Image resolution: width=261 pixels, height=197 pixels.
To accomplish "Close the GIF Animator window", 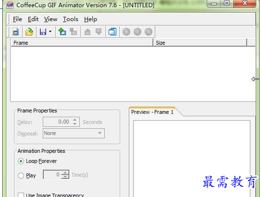I will pos(245,3).
